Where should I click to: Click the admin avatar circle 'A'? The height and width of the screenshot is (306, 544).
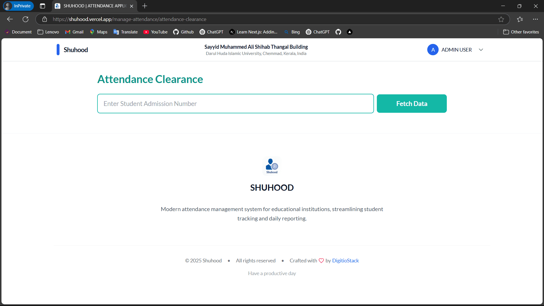[433, 50]
